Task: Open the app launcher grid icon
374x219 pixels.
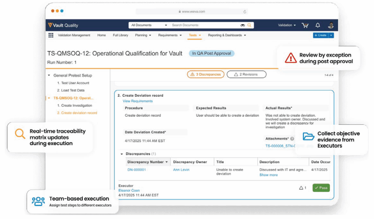Action: (51, 35)
